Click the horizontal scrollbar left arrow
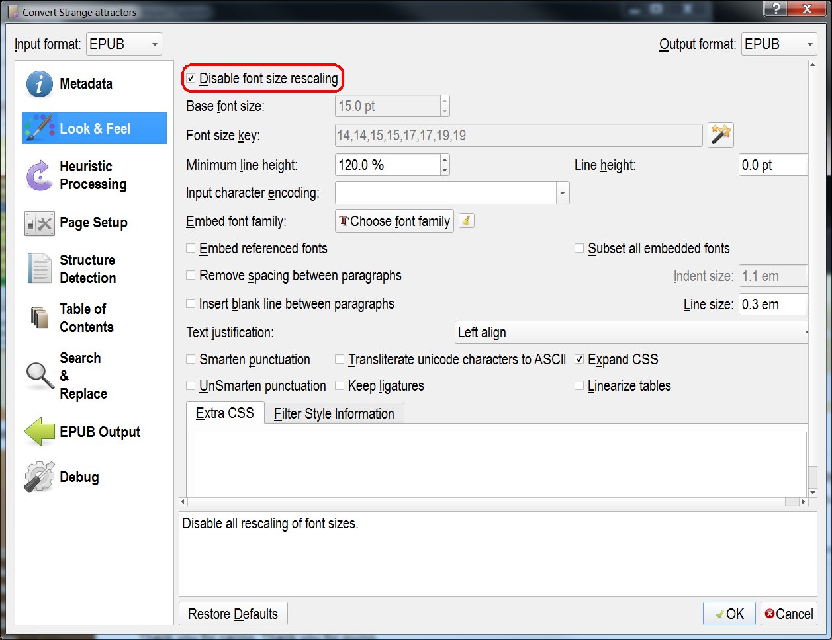 click(184, 502)
